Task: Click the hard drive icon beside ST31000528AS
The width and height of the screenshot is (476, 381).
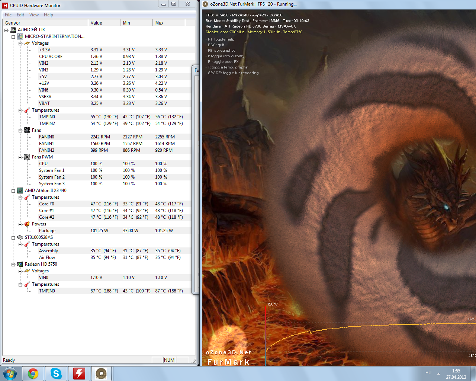Action: (20, 237)
